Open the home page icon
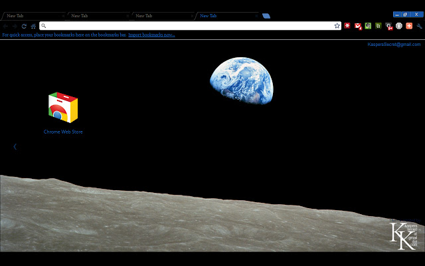The width and height of the screenshot is (425, 266). 33,26
